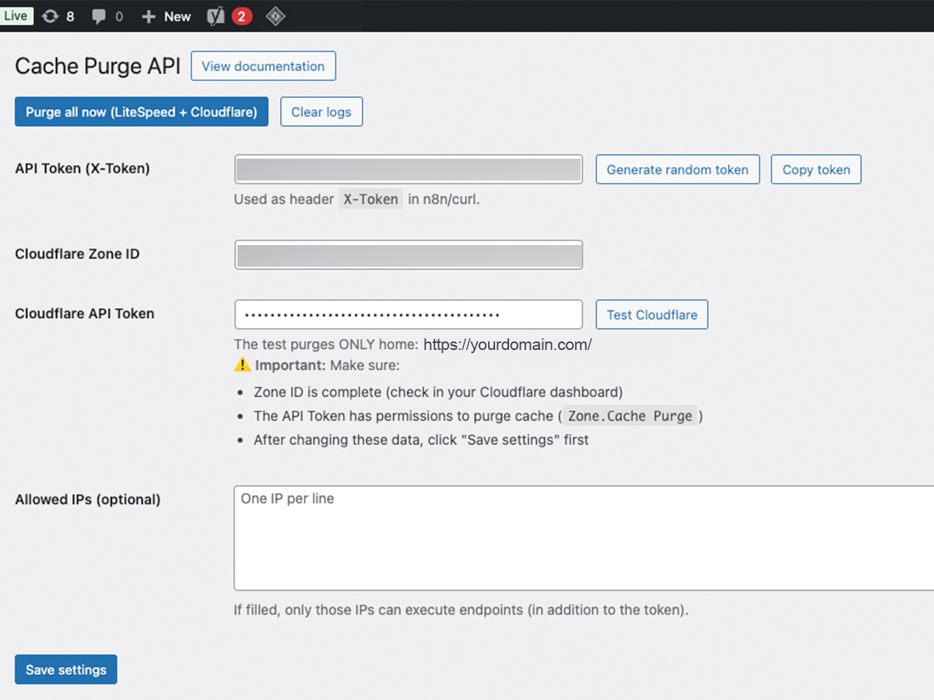The width and height of the screenshot is (934, 700).
Task: Open the New content menu
Action: point(167,16)
